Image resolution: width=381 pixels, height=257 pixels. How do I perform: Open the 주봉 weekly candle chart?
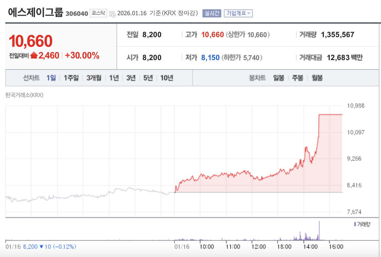298,78
